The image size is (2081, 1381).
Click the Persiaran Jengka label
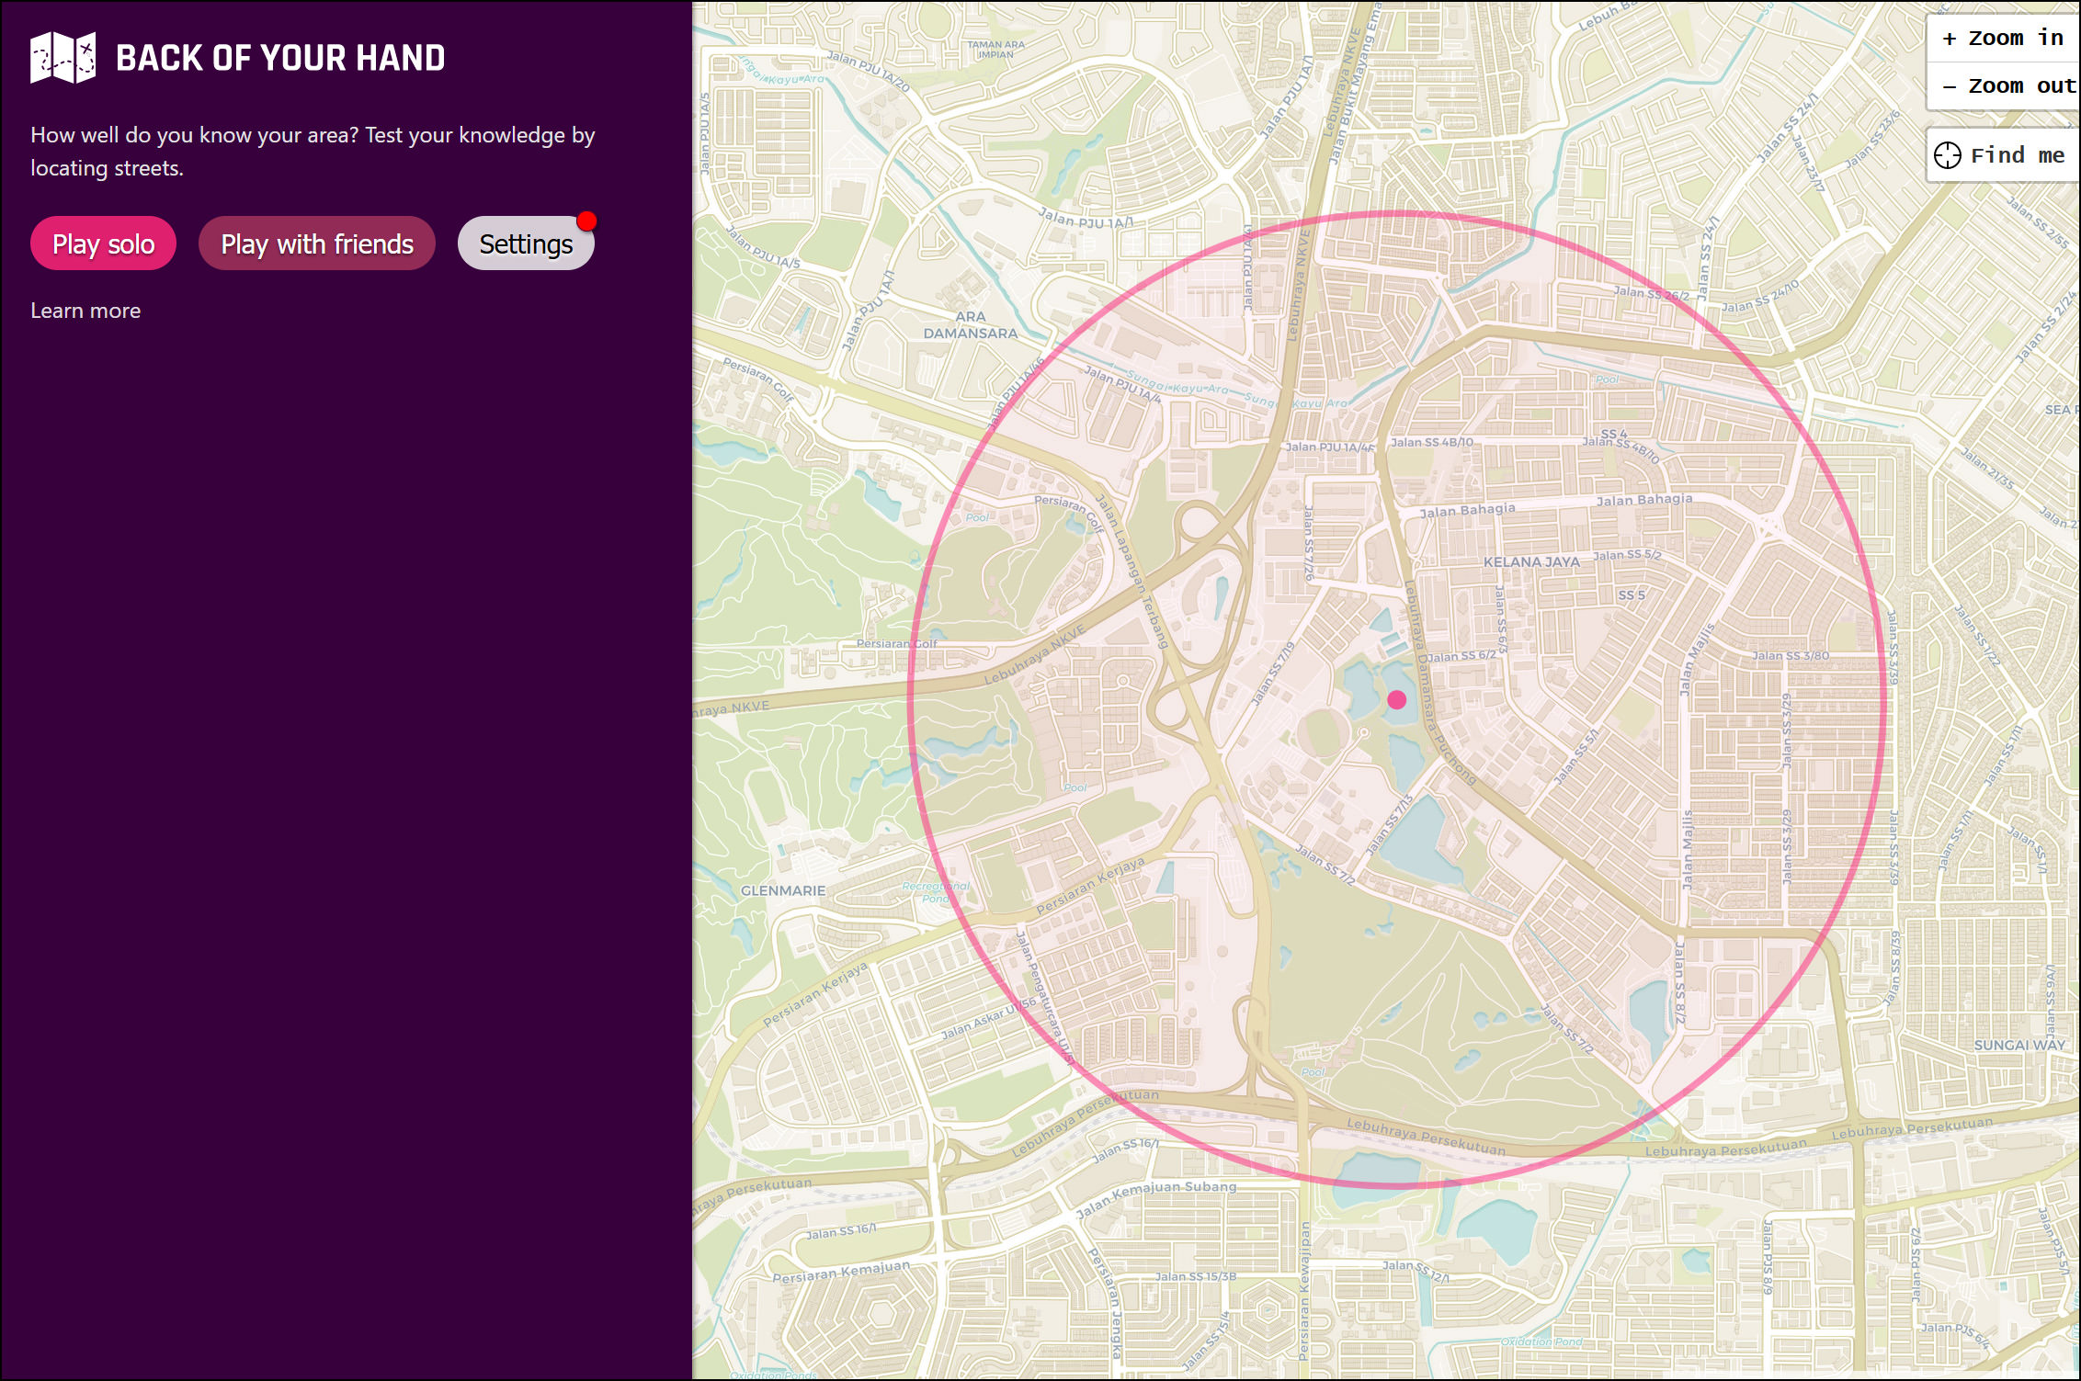coord(1106,1304)
